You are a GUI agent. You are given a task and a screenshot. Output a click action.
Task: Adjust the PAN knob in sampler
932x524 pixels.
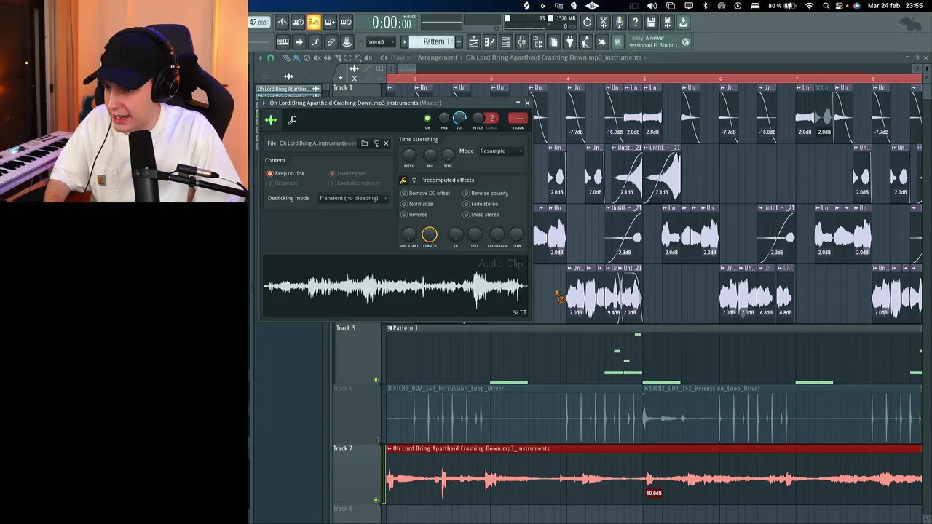(443, 118)
